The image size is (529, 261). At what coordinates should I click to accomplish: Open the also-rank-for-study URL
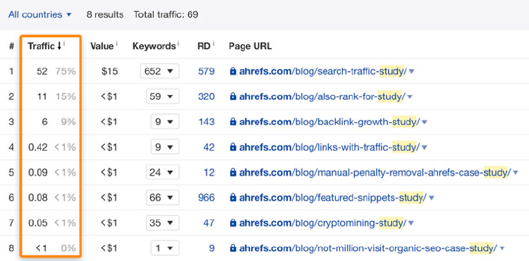tap(322, 96)
